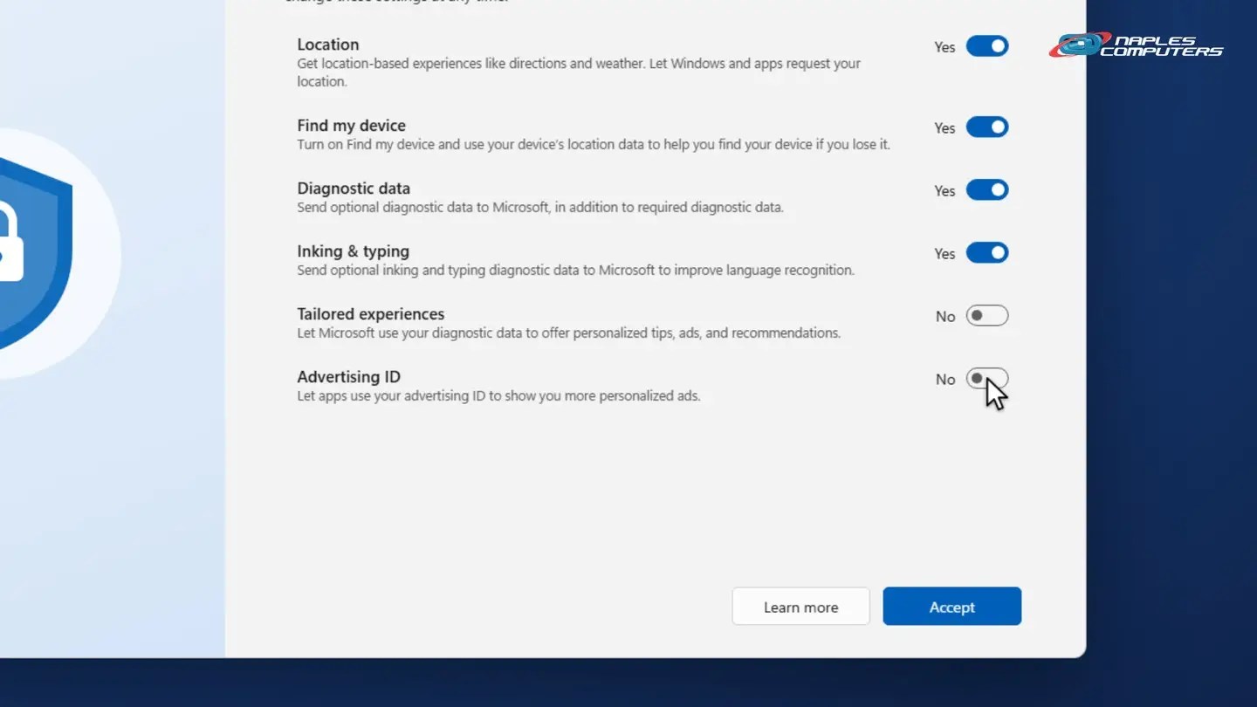Click the "Yes" label beside Location
This screenshot has height=707, width=1257.
point(944,47)
